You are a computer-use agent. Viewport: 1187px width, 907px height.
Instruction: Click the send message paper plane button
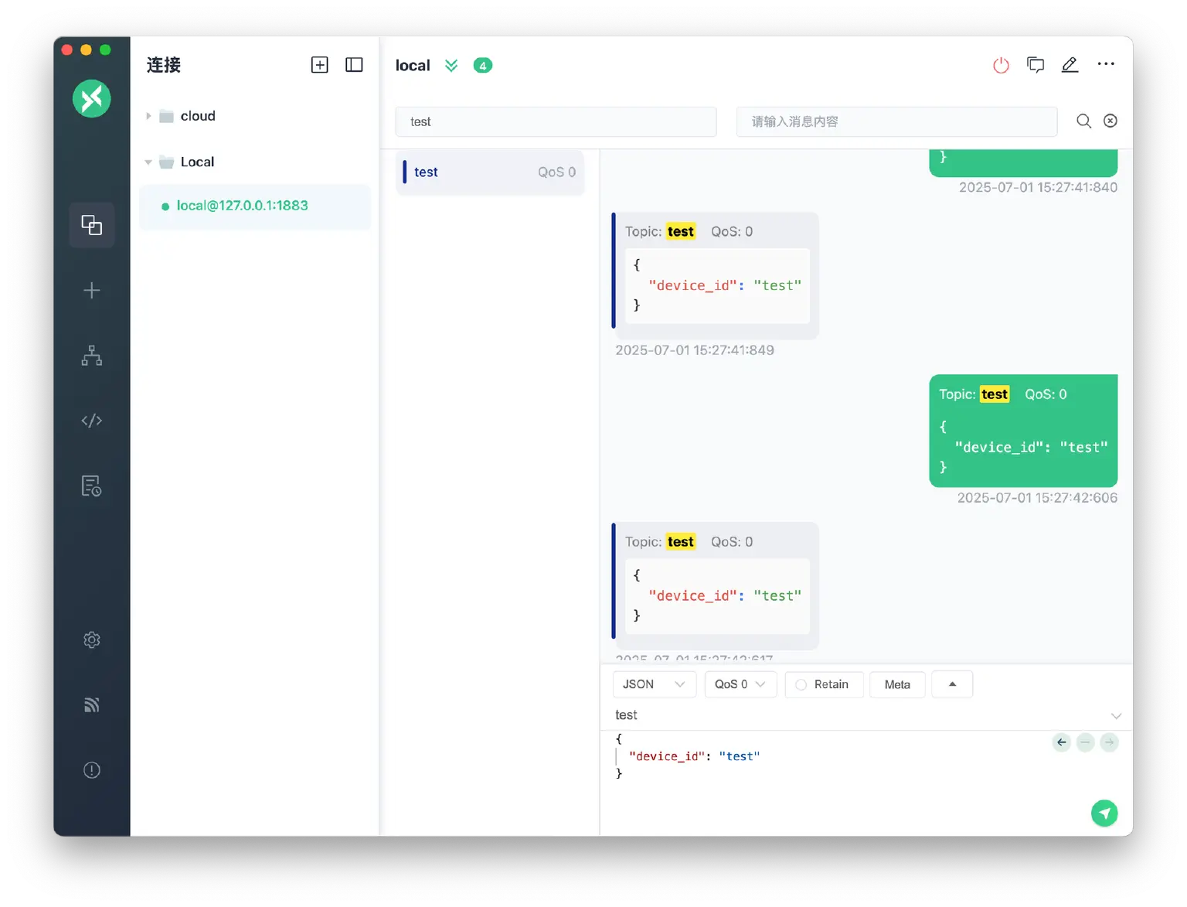click(1104, 813)
